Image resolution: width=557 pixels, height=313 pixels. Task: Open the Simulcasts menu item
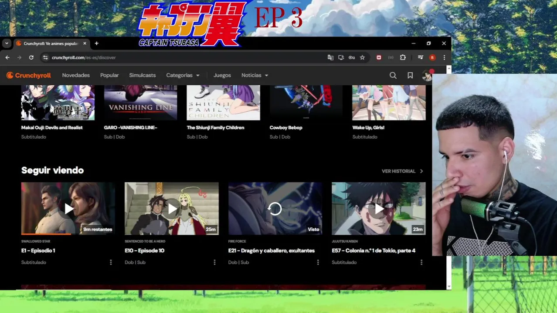click(143, 75)
